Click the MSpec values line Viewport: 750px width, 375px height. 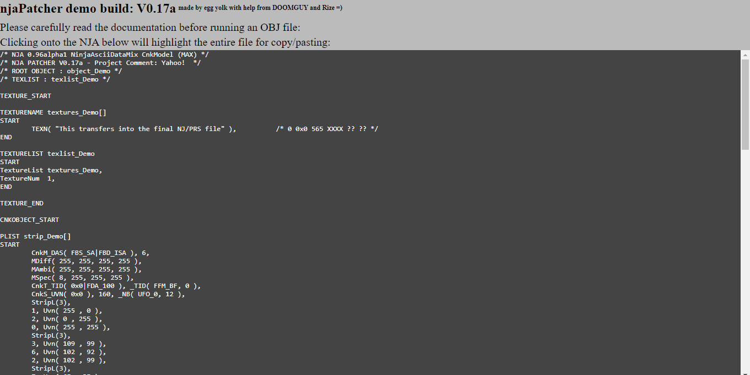click(83, 278)
